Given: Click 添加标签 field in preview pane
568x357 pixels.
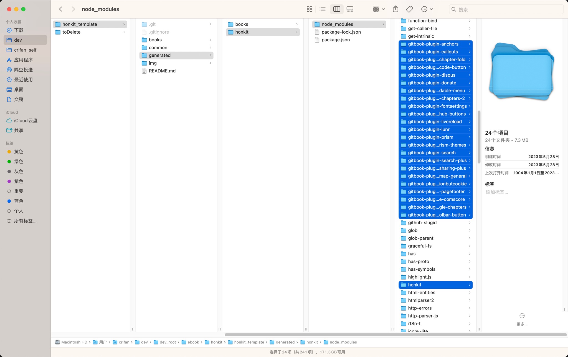Looking at the screenshot, I should click(497, 192).
